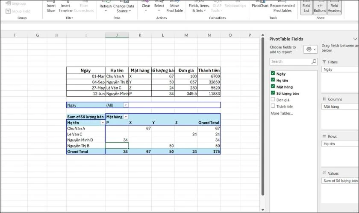
Task: Select Lê Văn C pivot row label
Action: point(86,134)
